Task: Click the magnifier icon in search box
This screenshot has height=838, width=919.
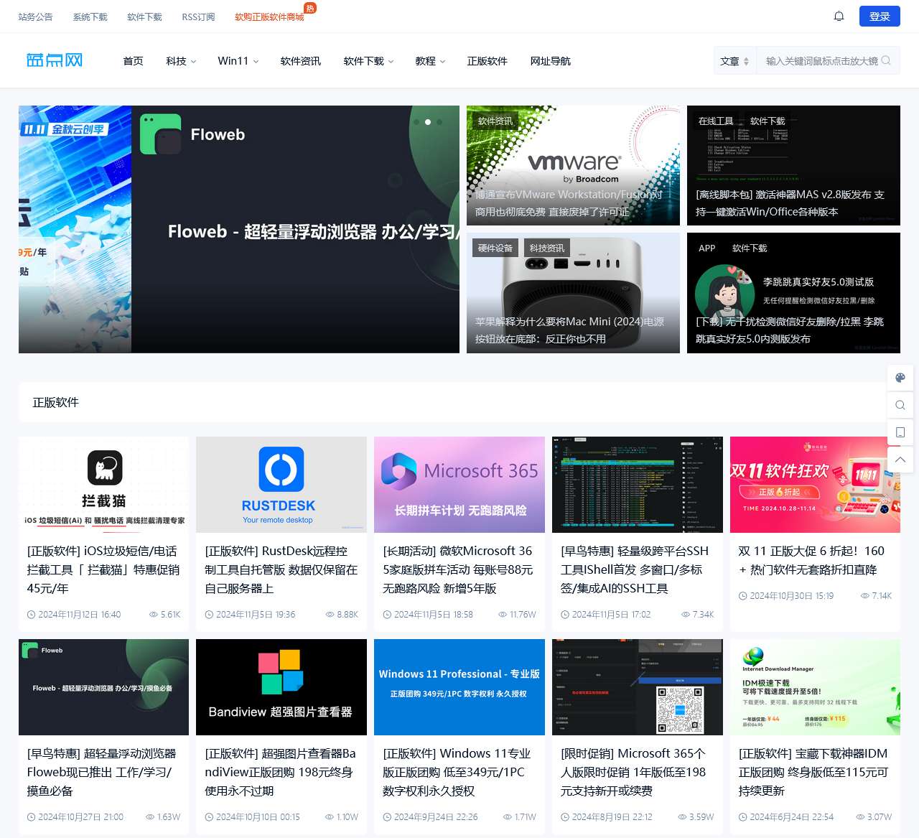Action: [x=886, y=61]
